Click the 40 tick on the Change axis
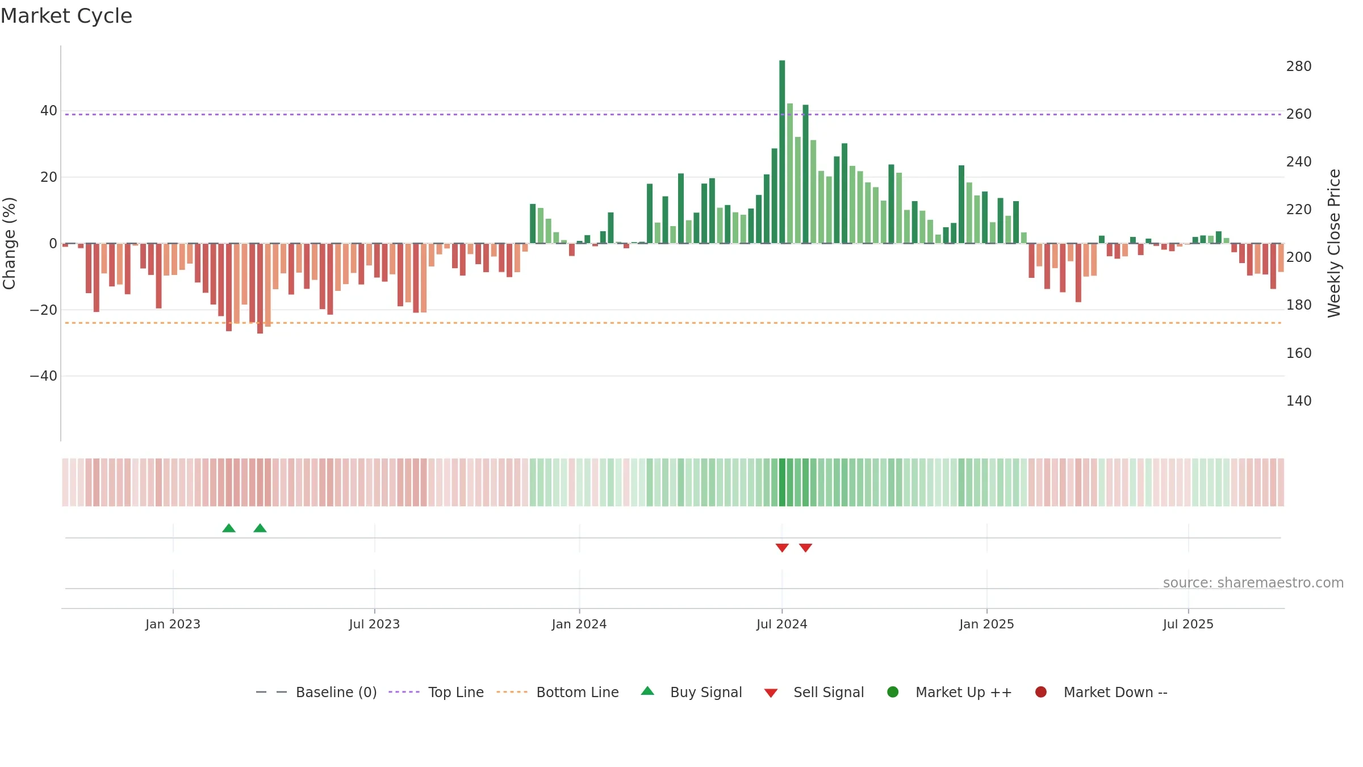1363x767 pixels. point(49,111)
